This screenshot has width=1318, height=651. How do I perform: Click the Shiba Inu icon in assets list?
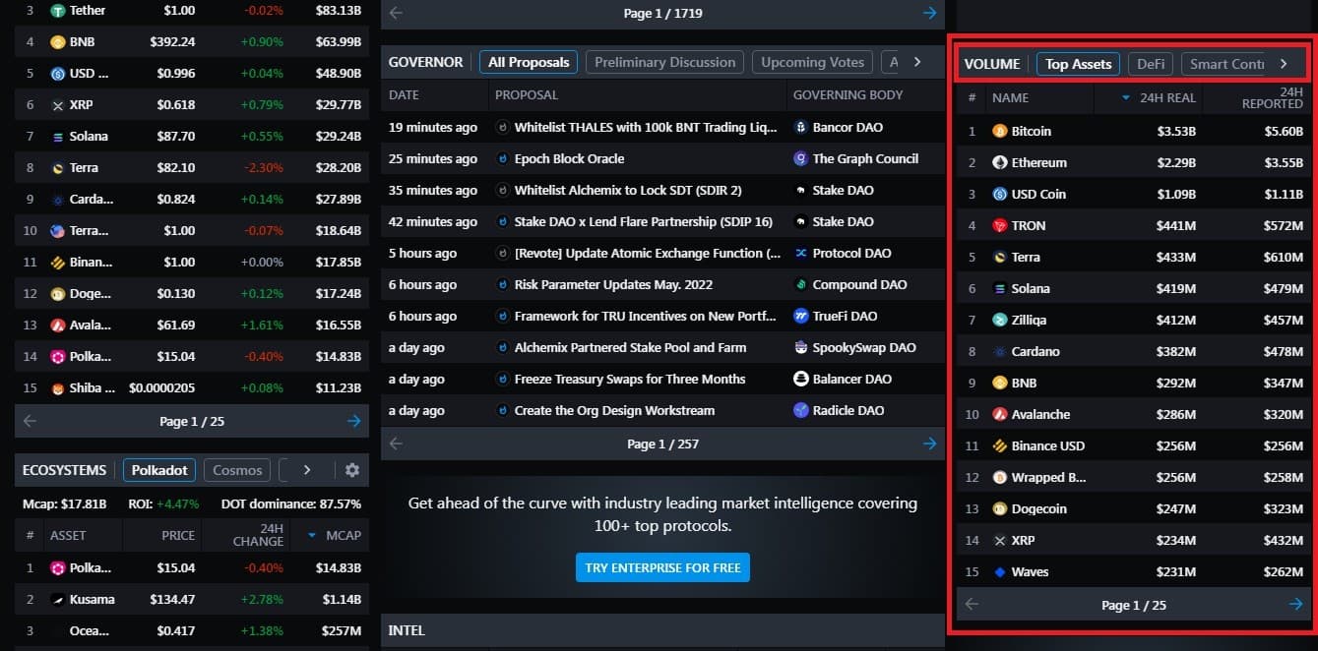point(58,387)
